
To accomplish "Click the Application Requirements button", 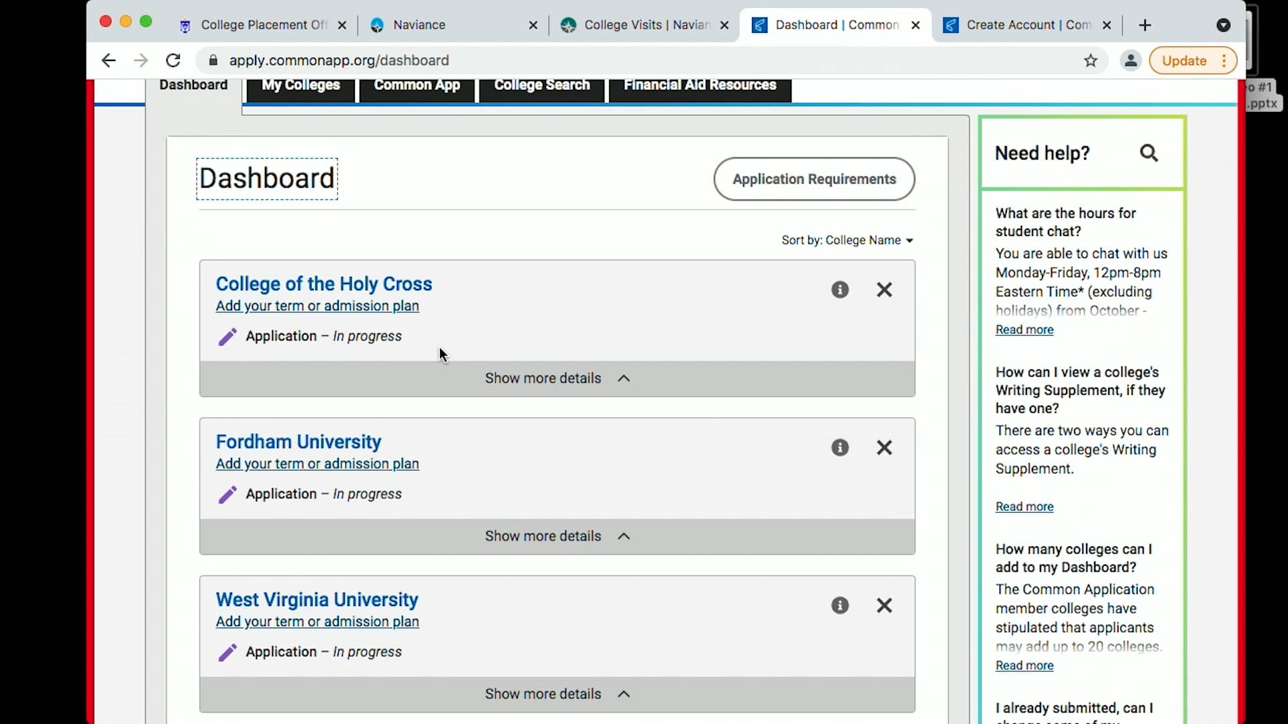I will click(x=814, y=179).
